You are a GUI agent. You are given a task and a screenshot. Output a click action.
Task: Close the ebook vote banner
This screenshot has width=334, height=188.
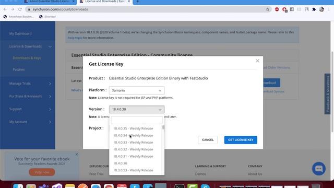(77, 154)
